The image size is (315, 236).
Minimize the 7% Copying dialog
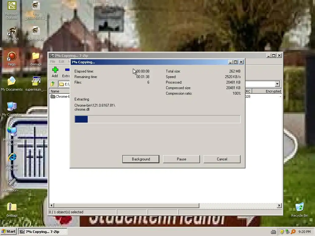point(230,62)
